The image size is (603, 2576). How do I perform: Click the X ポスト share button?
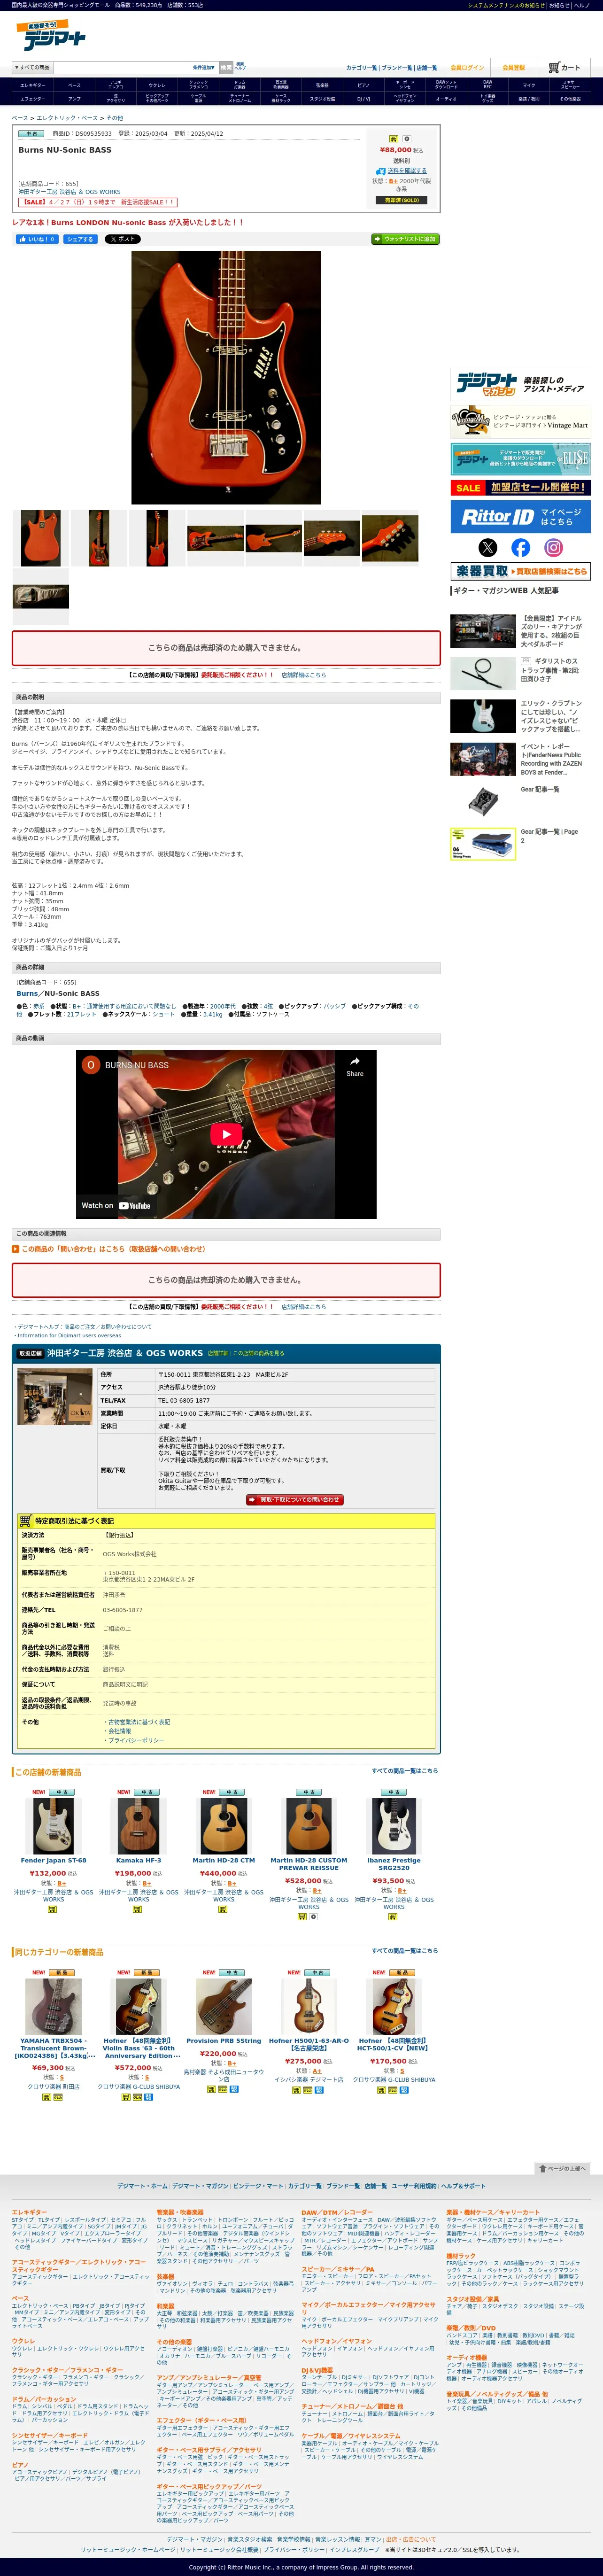pos(122,239)
